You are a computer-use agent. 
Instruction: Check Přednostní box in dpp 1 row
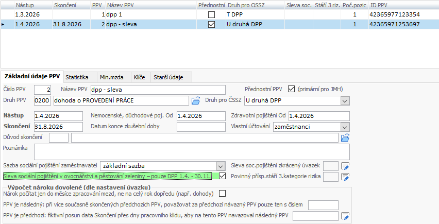click(211, 14)
